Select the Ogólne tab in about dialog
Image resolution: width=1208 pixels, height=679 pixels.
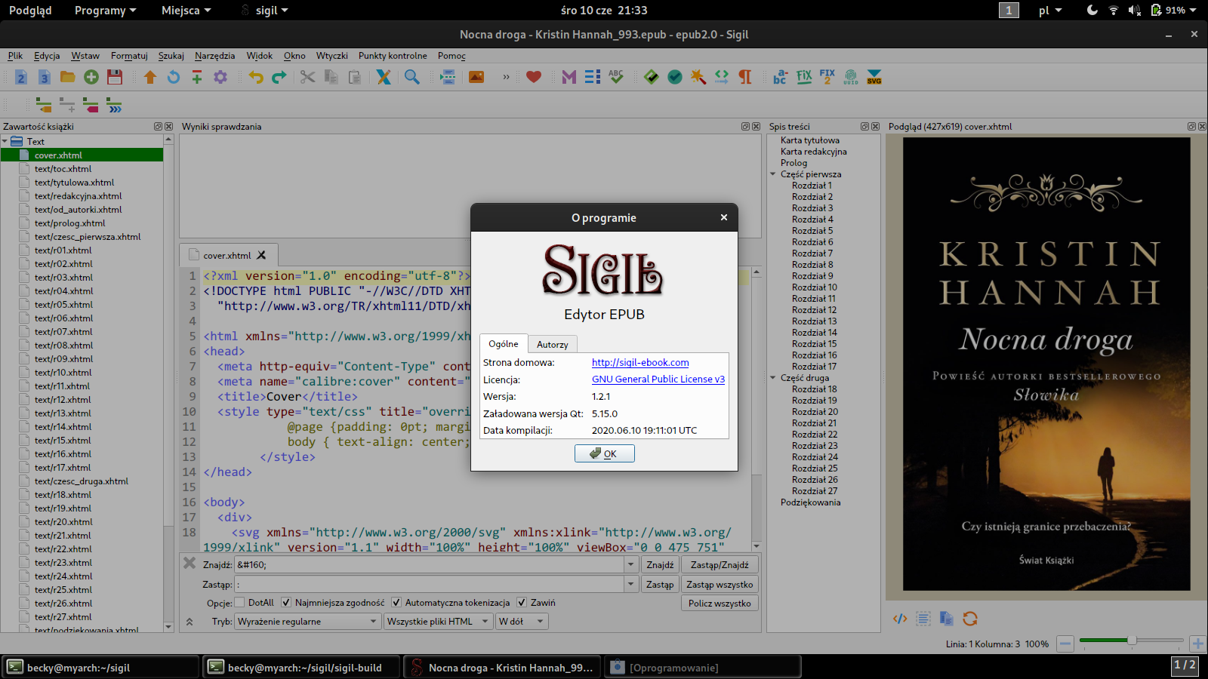(504, 343)
